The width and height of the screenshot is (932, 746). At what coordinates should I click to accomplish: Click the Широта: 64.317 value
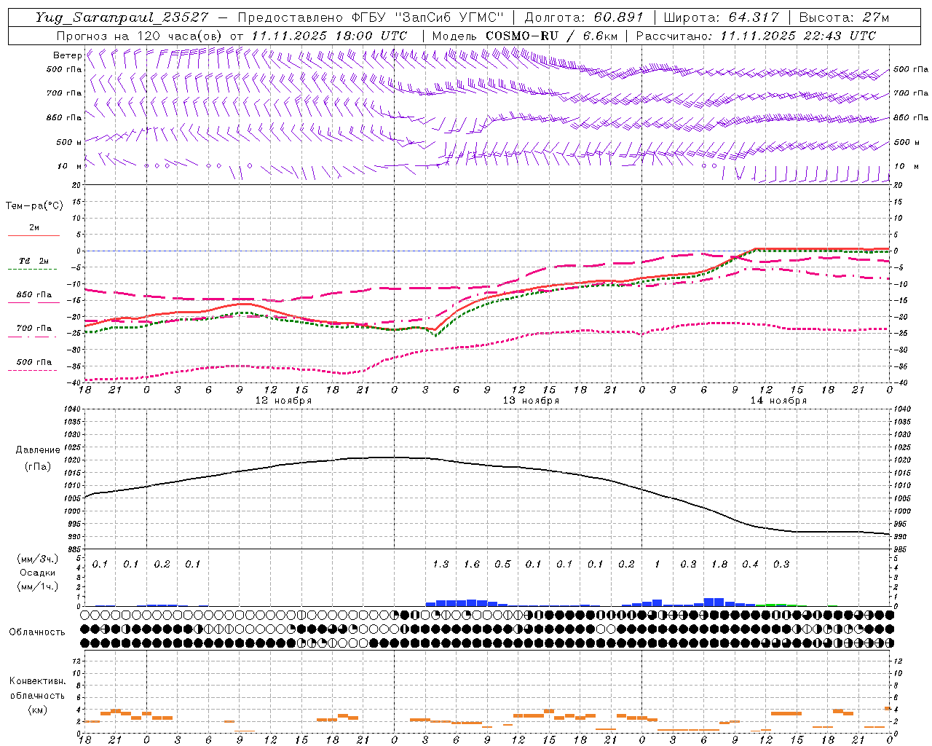pyautogui.click(x=722, y=17)
